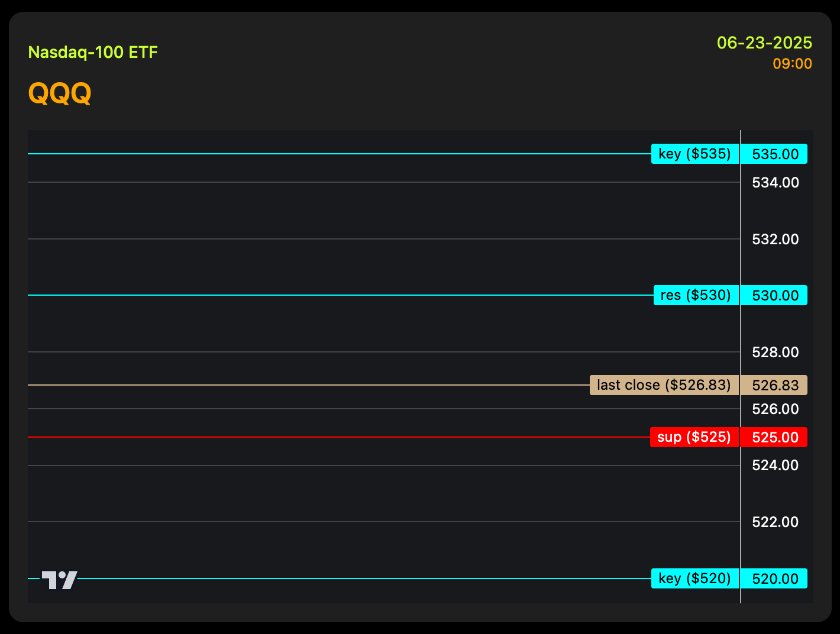Click the 06-23-2025 date text
This screenshot has width=840, height=634.
(x=764, y=43)
